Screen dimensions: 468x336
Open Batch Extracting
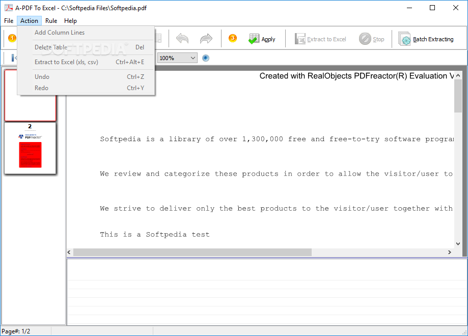coord(426,39)
